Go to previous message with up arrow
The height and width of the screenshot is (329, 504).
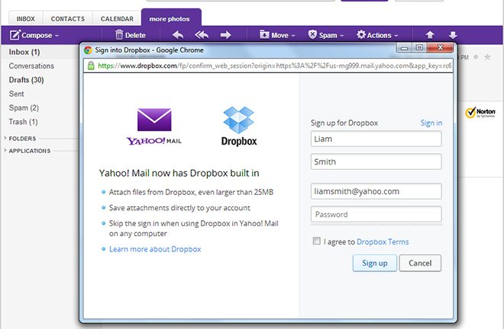point(430,34)
